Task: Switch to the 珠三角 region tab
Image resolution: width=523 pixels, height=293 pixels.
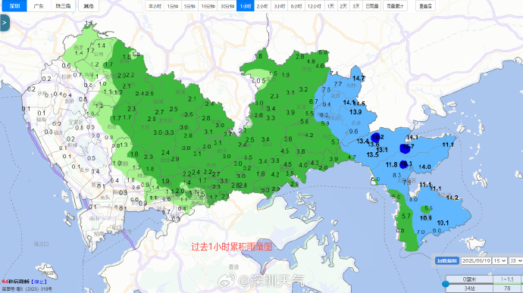Action: click(x=63, y=6)
